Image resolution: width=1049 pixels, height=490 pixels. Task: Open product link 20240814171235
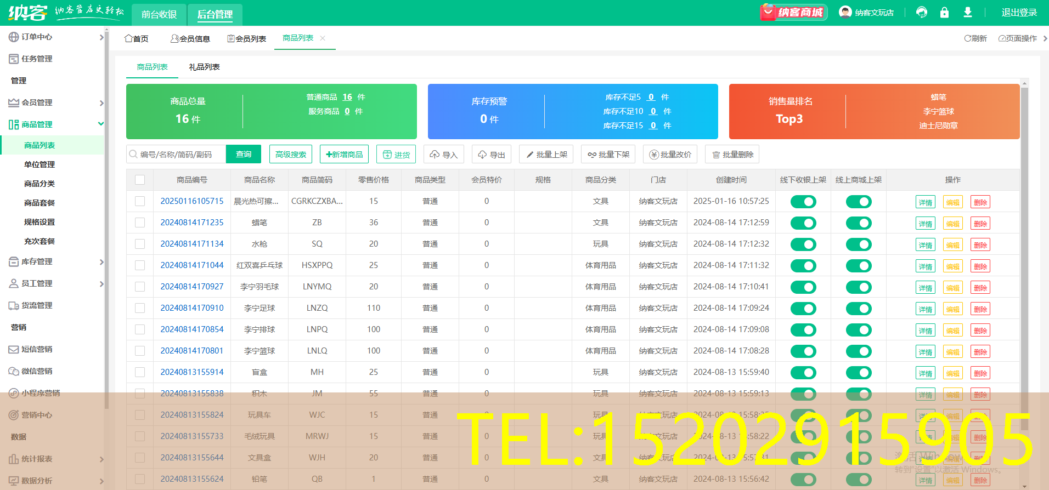(192, 223)
